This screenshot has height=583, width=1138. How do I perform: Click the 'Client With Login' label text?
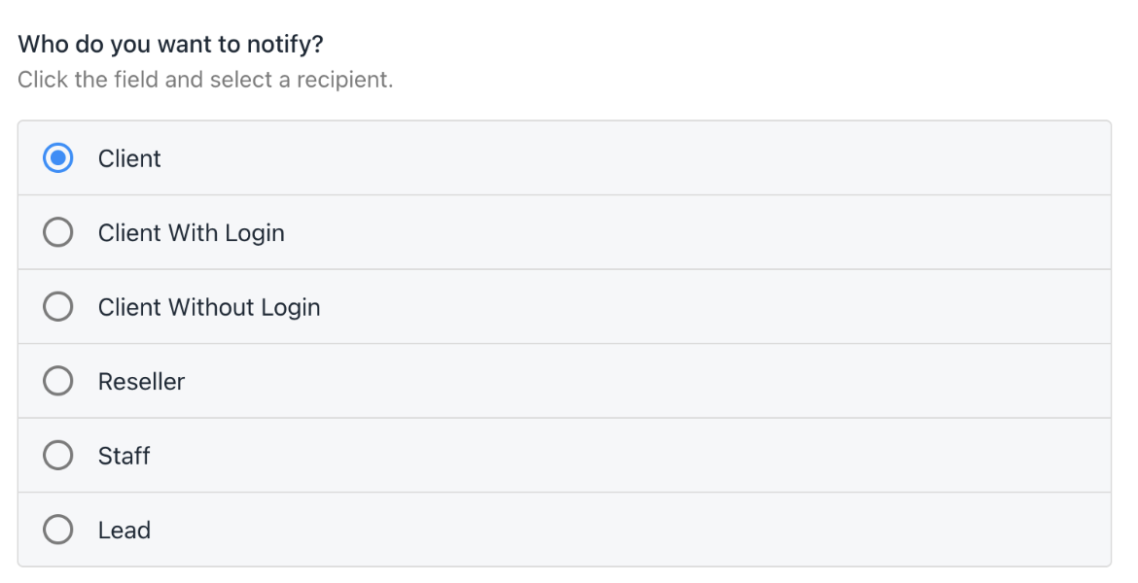pyautogui.click(x=191, y=233)
